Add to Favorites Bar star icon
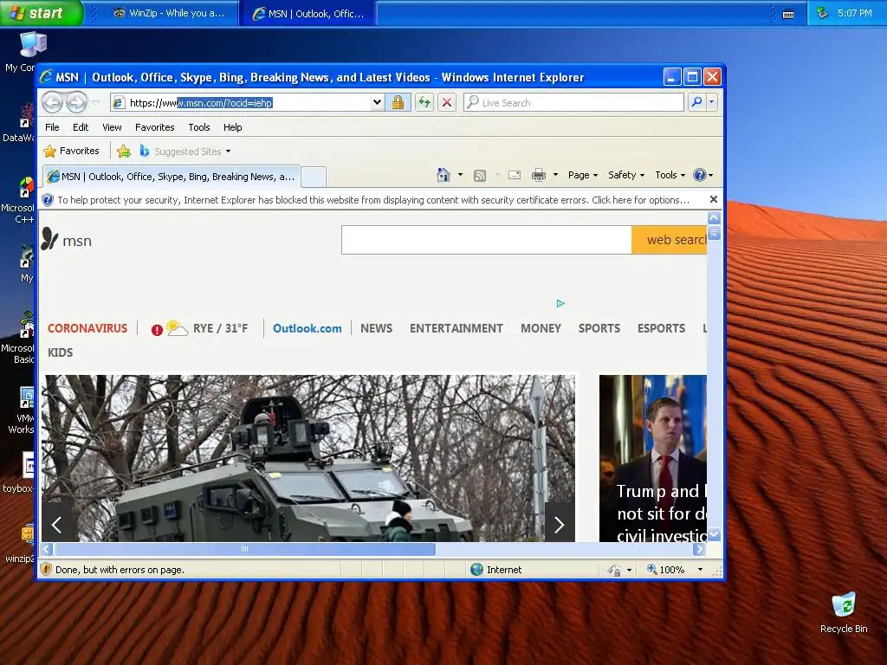The height and width of the screenshot is (665, 887). [x=124, y=151]
